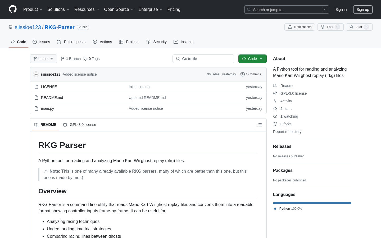Image resolution: width=381 pixels, height=238 pixels.
Task: Click Report repository link
Action: 287,132
